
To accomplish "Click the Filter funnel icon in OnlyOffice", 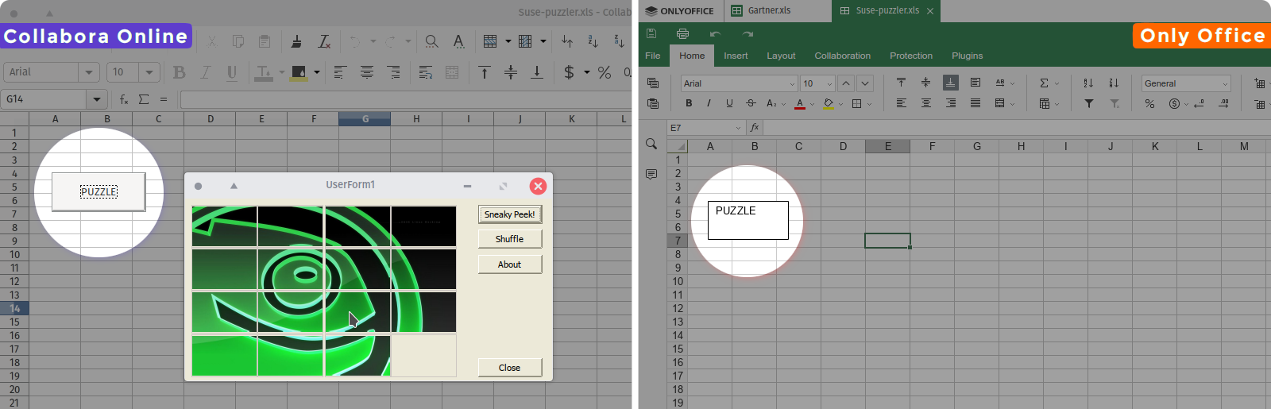I will point(1089,104).
